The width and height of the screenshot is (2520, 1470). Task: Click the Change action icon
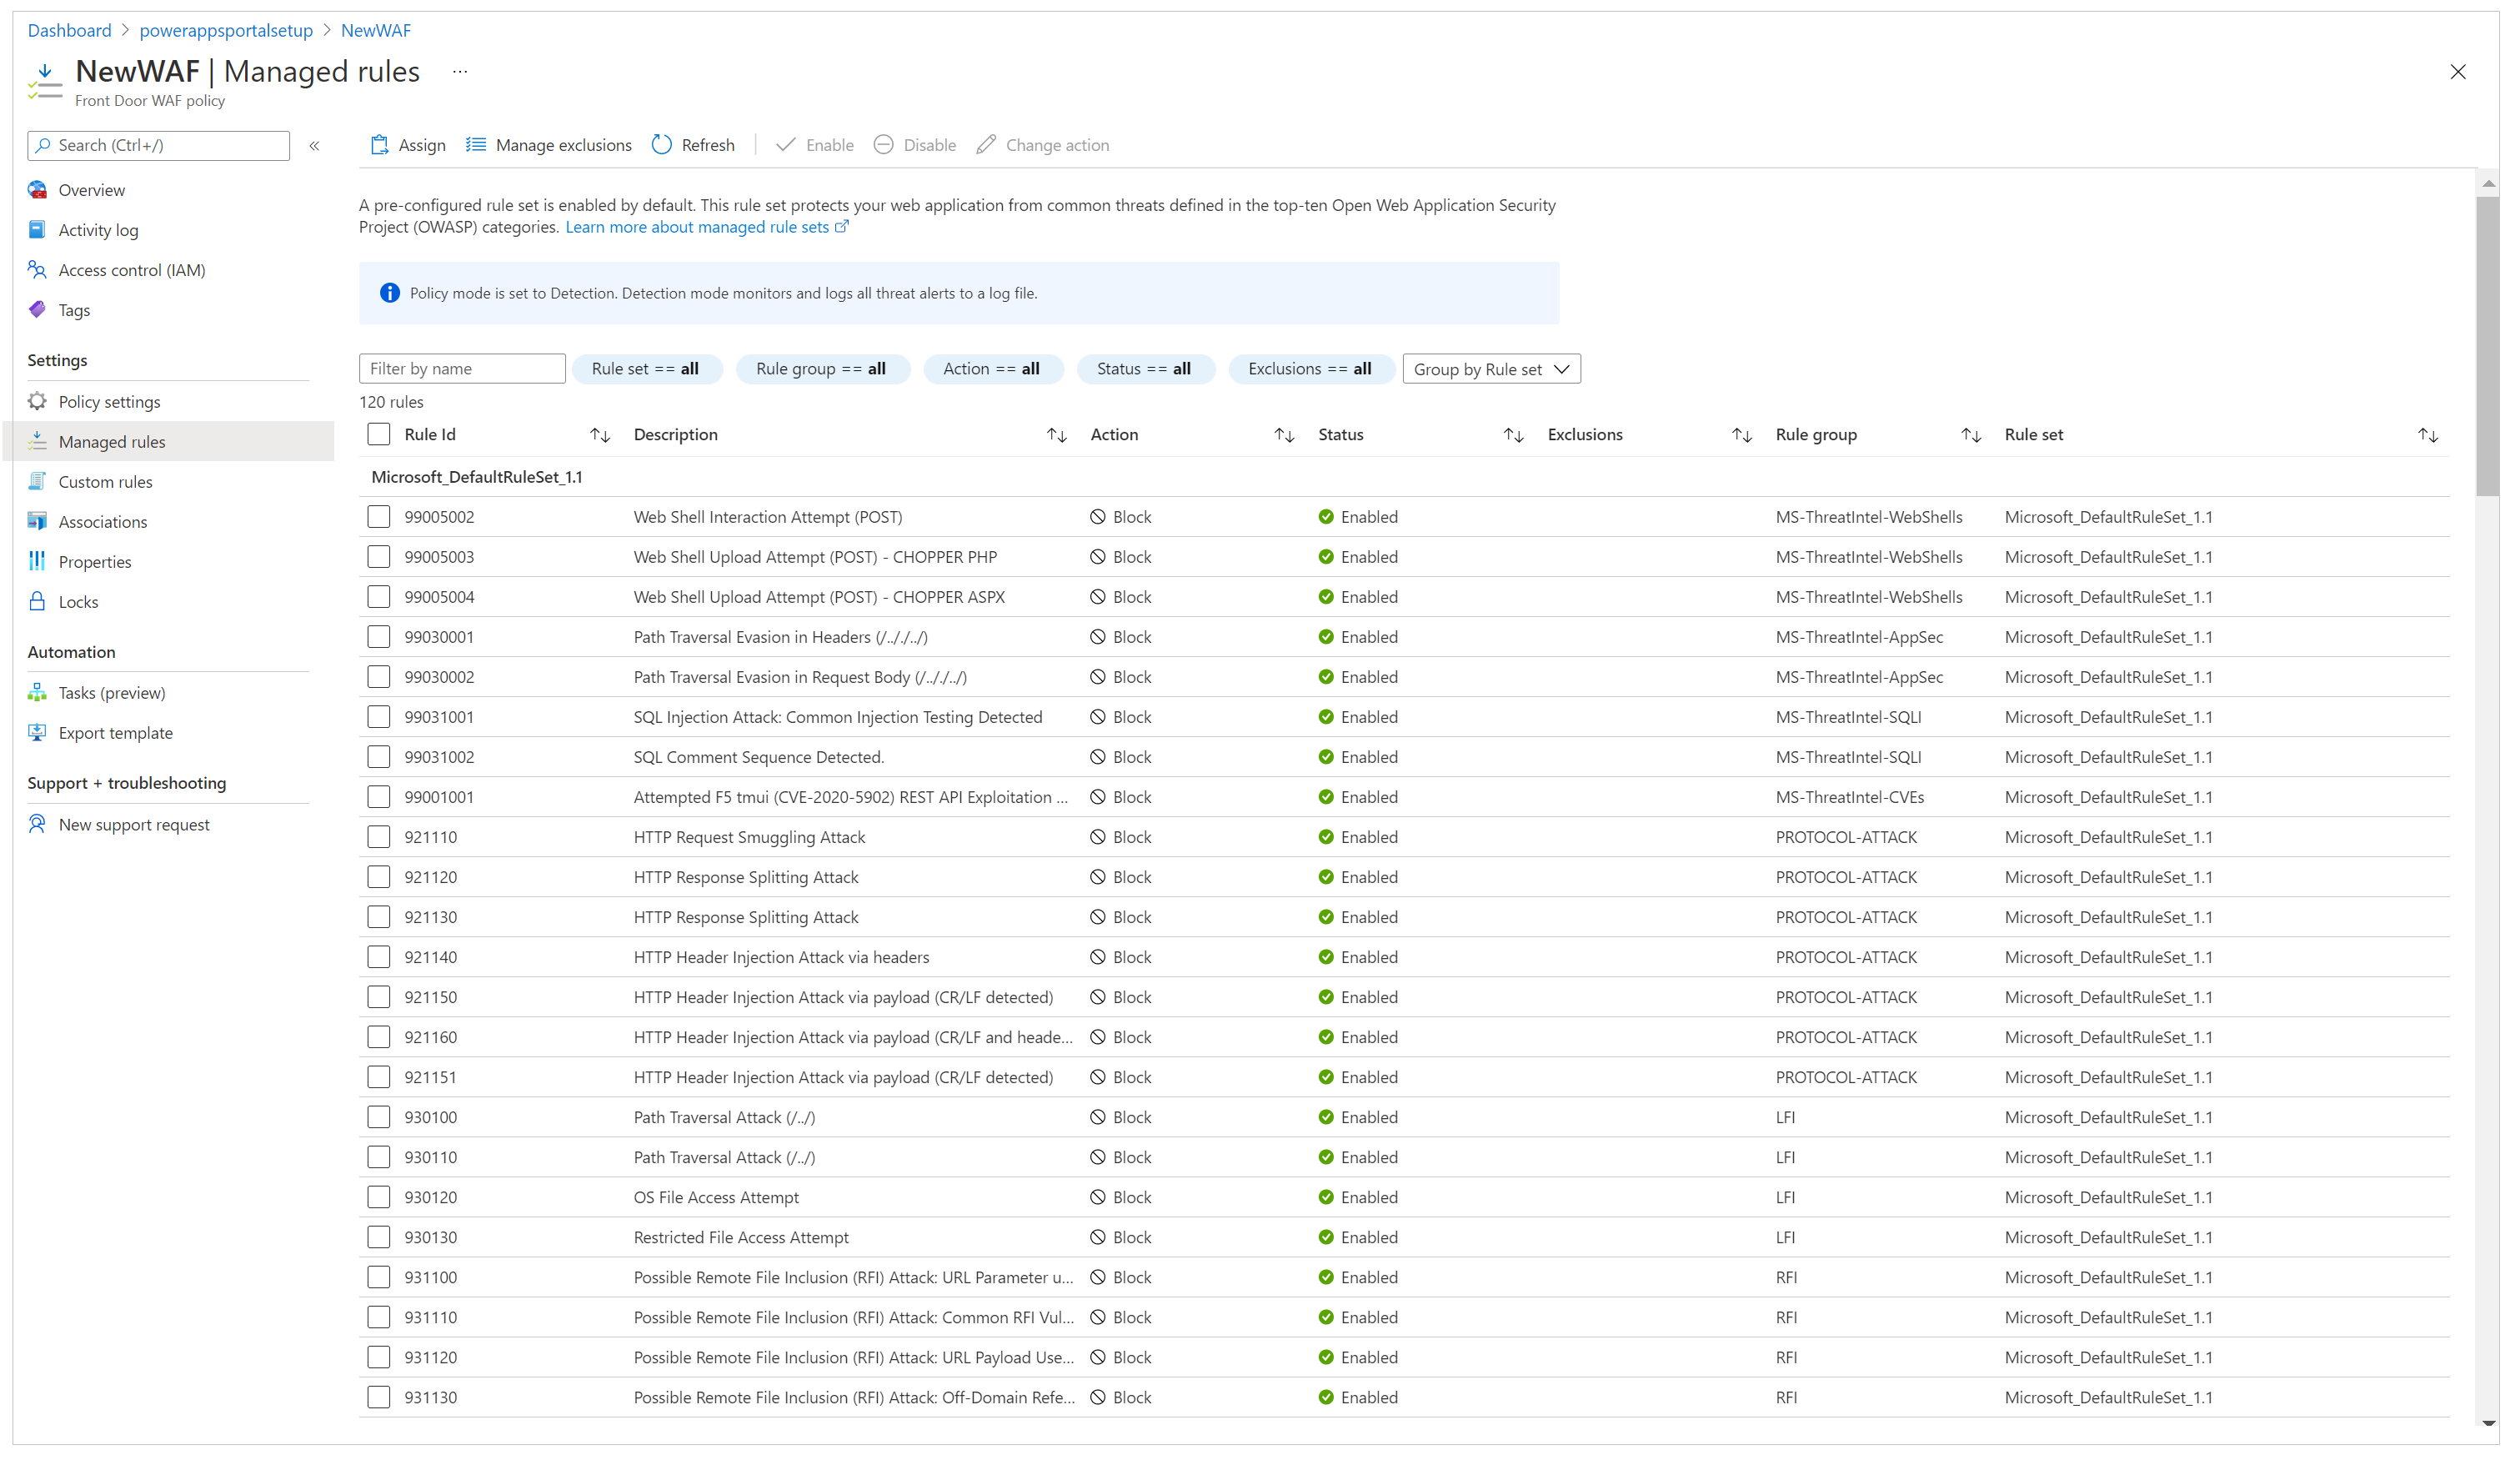(984, 145)
